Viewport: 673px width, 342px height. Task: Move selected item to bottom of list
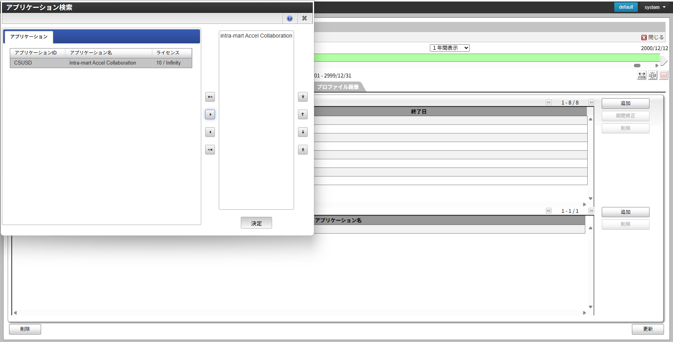[x=303, y=149]
